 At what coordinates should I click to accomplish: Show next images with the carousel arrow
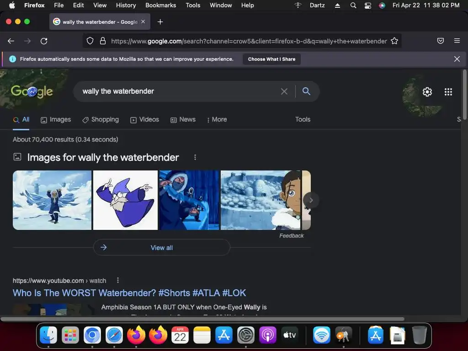click(311, 200)
